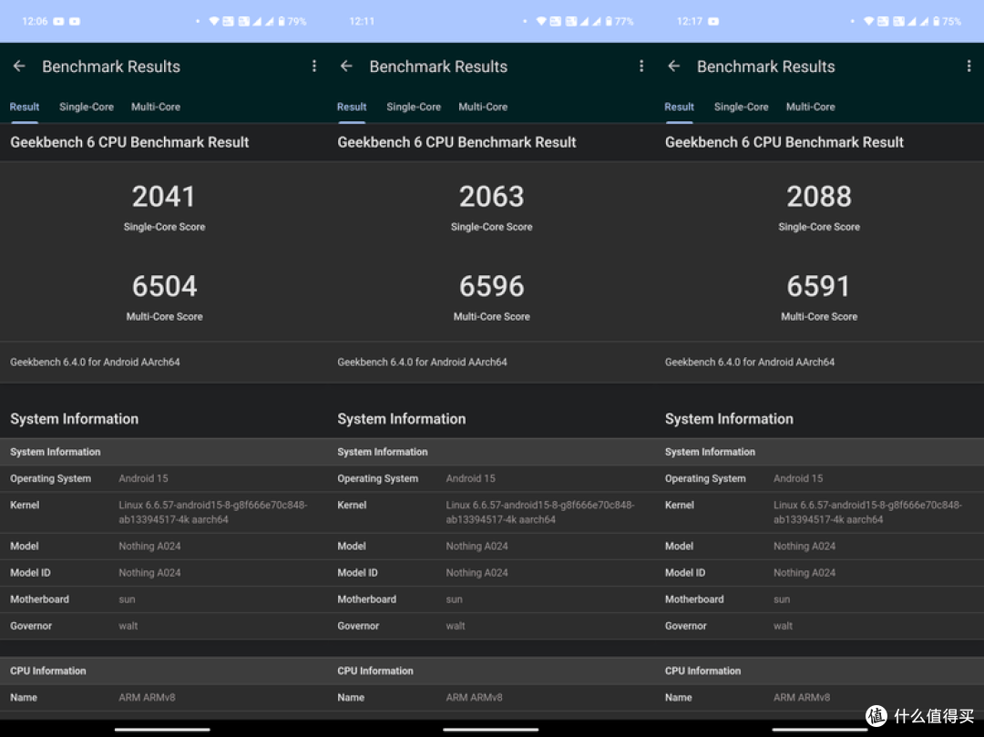Tap home gesture bar in 12:11 screen
Screen dimensions: 984x737
(x=491, y=730)
